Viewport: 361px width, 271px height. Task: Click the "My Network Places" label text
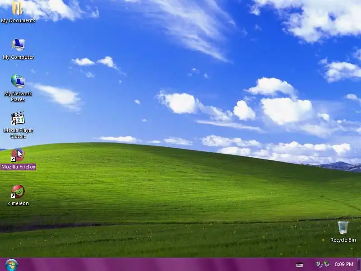tap(18, 97)
